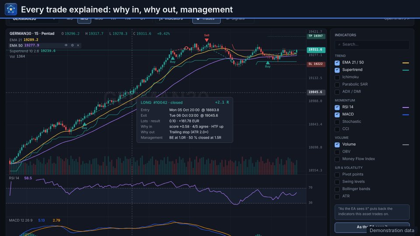420x236 pixels.
Task: Click the pentagon app logo icon
Action: 11,9
